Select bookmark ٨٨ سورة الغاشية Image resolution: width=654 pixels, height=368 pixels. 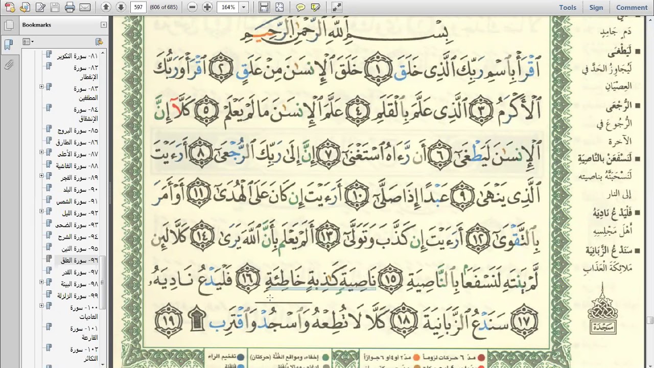(77, 166)
